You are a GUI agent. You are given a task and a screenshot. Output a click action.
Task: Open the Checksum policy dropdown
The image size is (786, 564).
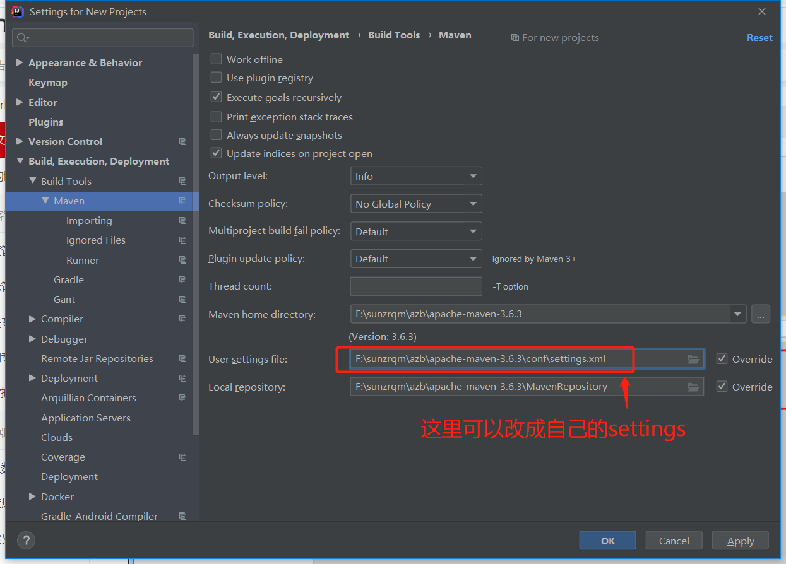tap(416, 204)
